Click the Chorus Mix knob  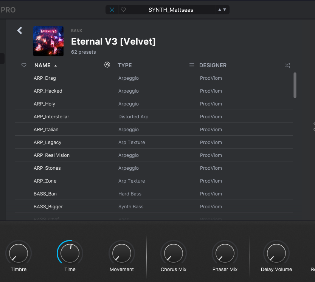[174, 253]
